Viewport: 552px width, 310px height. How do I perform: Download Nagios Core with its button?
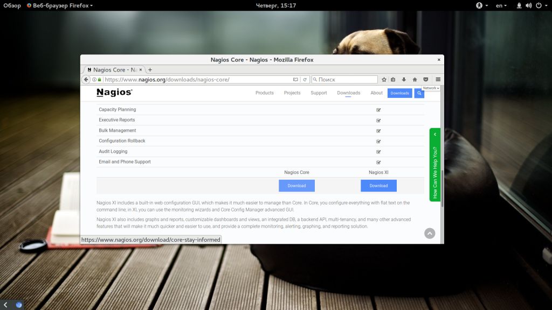tap(297, 186)
